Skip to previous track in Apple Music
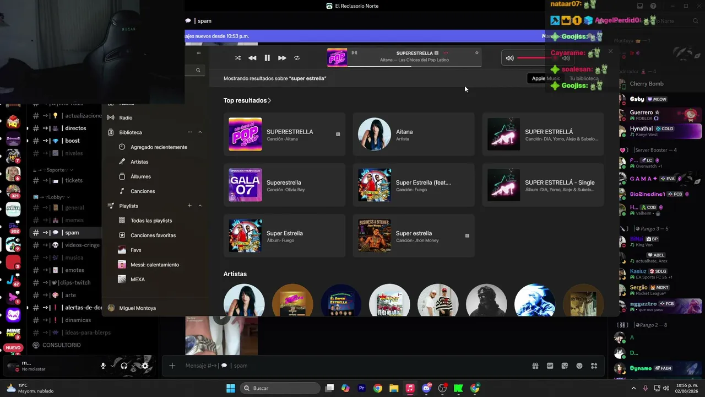Image resolution: width=705 pixels, height=397 pixels. (x=252, y=58)
